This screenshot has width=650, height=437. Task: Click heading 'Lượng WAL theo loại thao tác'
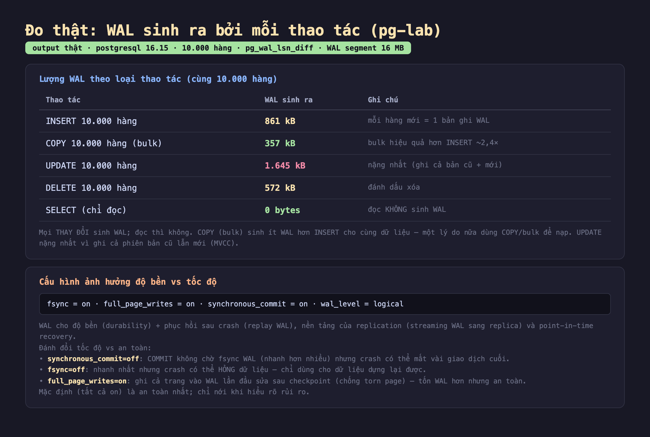tap(158, 79)
